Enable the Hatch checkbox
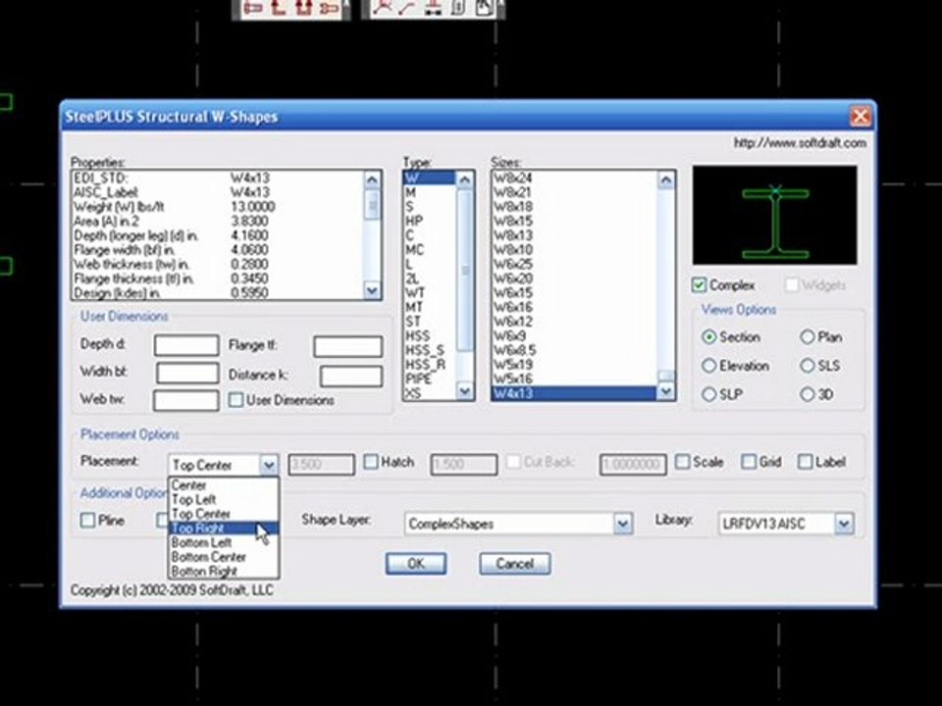This screenshot has width=942, height=706. [371, 462]
